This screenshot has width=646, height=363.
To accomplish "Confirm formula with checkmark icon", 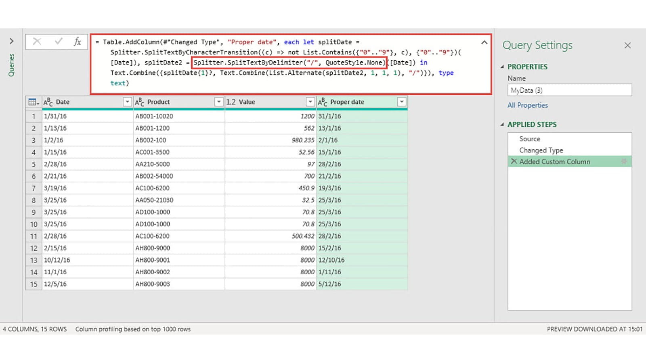I will tap(59, 42).
